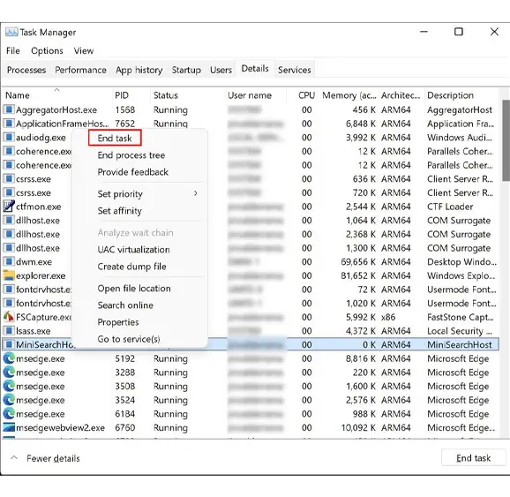This screenshot has height=497, width=510.
Task: Click the ApplicationFrameHost process icon
Action: [x=9, y=124]
